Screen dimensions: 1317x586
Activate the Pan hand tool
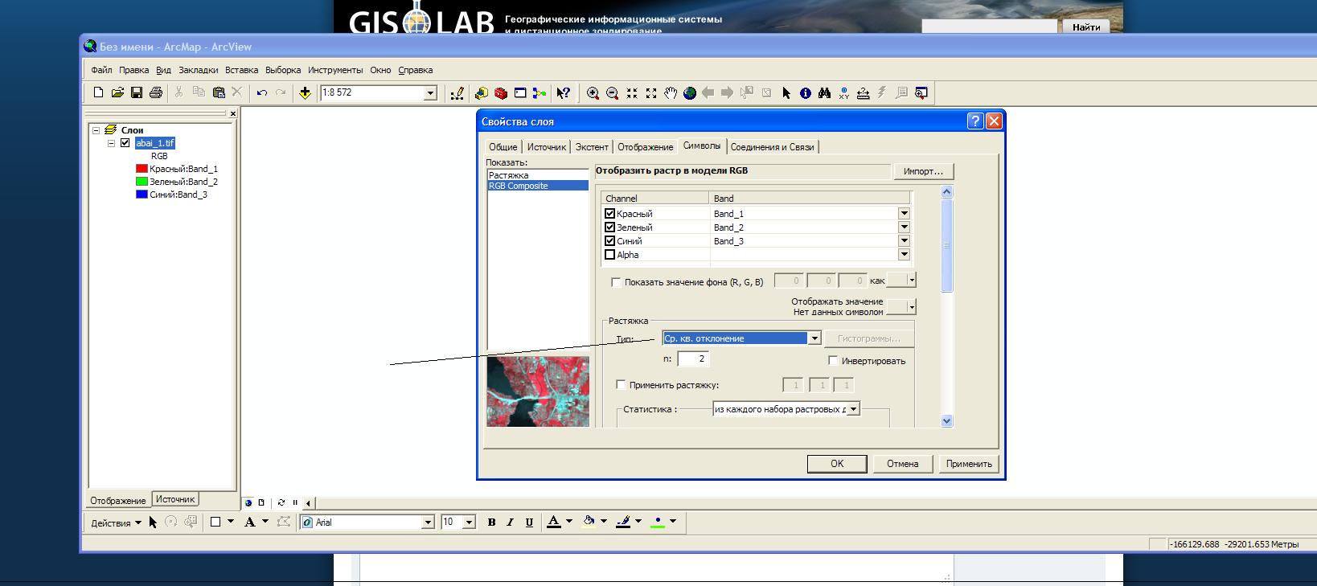click(671, 93)
